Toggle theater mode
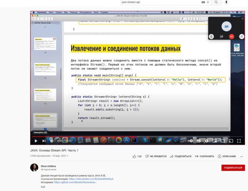The width and height of the screenshot is (248, 191). tap(223, 141)
